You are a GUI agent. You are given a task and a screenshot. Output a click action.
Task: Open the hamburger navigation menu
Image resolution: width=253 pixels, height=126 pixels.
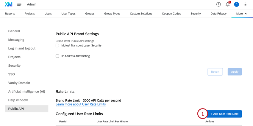coord(19,4)
